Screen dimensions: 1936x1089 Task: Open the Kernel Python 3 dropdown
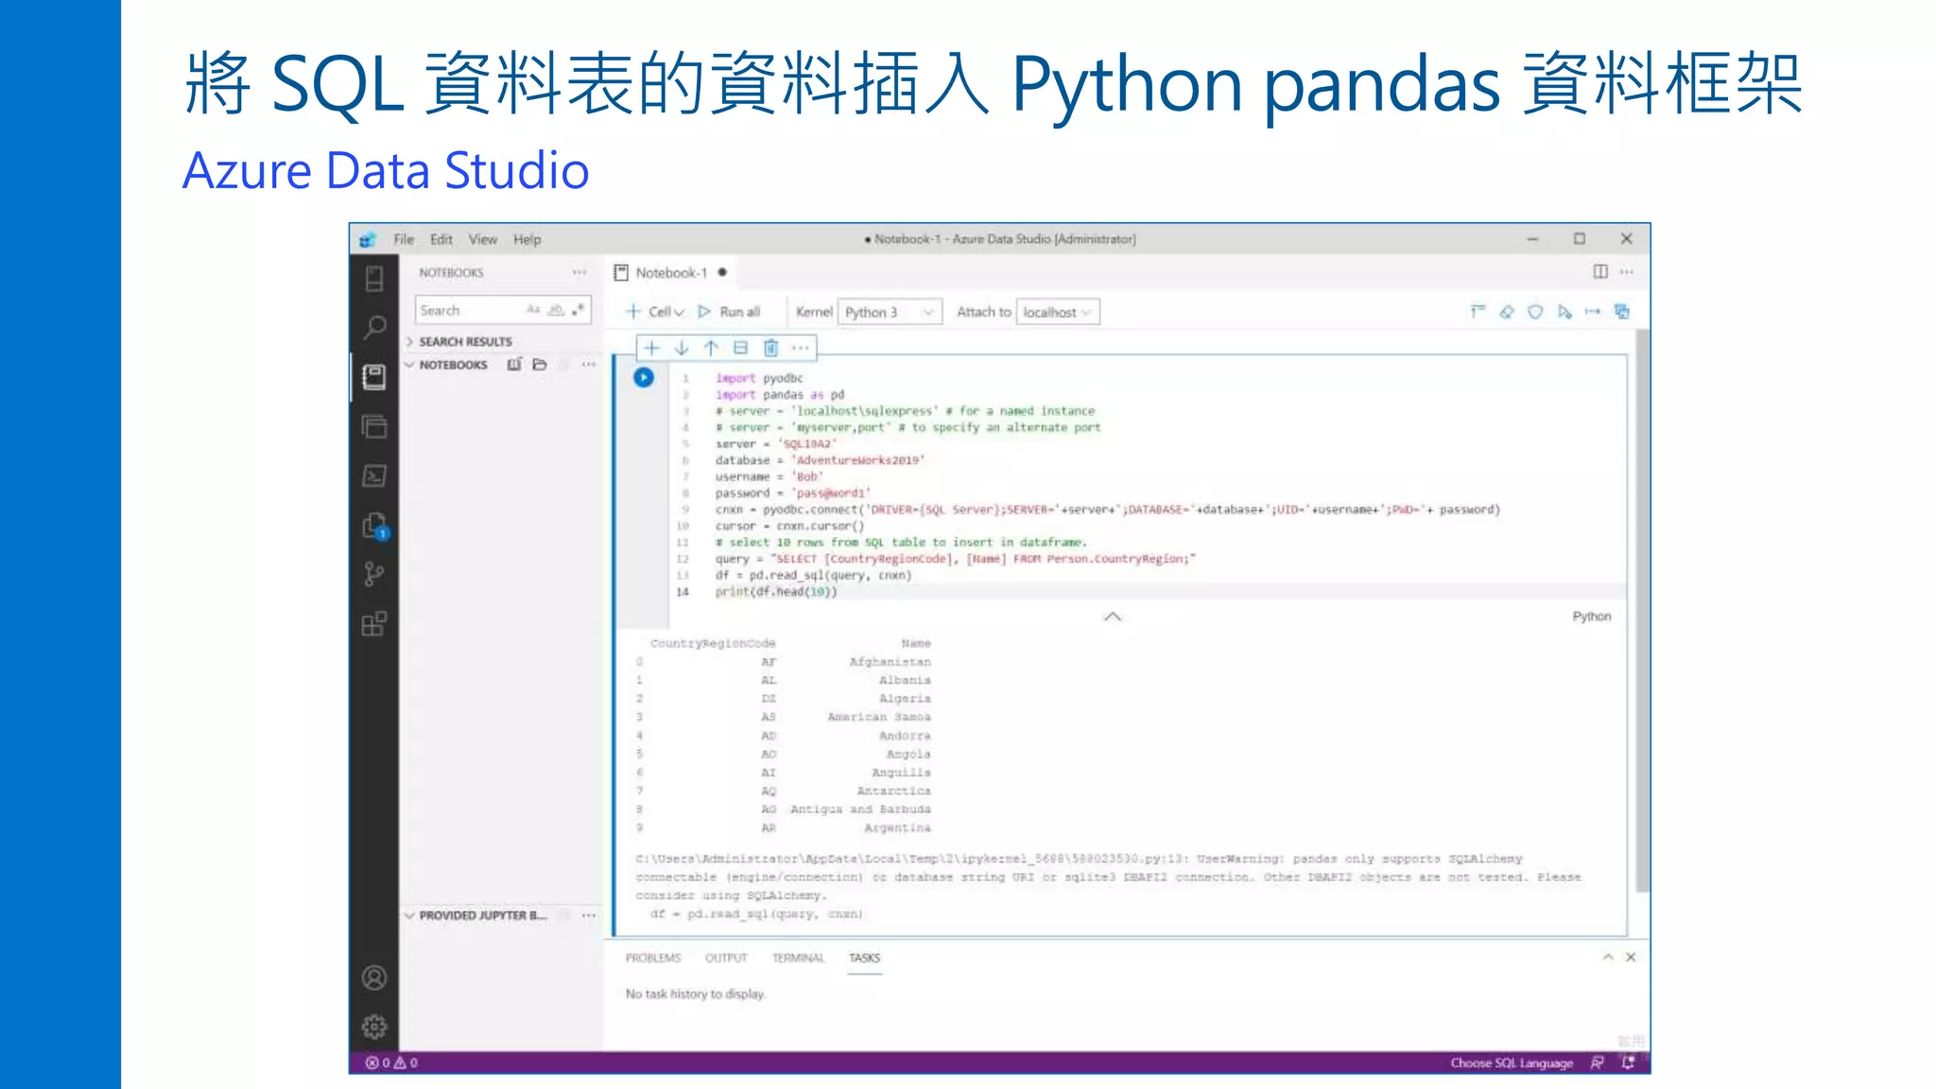(x=890, y=312)
